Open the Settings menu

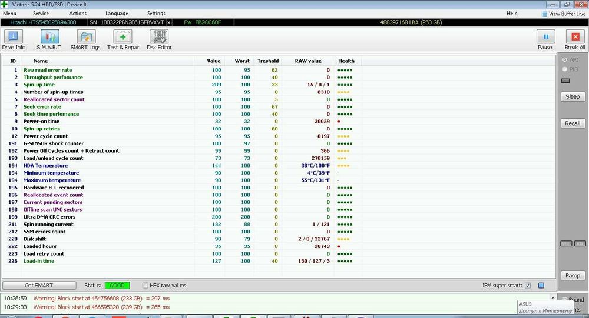click(x=156, y=13)
